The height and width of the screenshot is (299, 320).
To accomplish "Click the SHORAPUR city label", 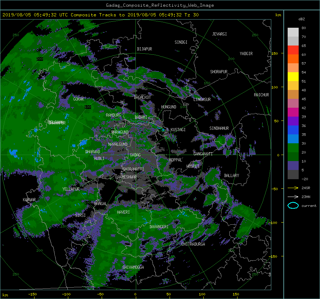I will [219, 72].
